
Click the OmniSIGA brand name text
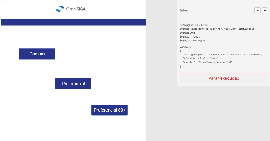point(76,9)
